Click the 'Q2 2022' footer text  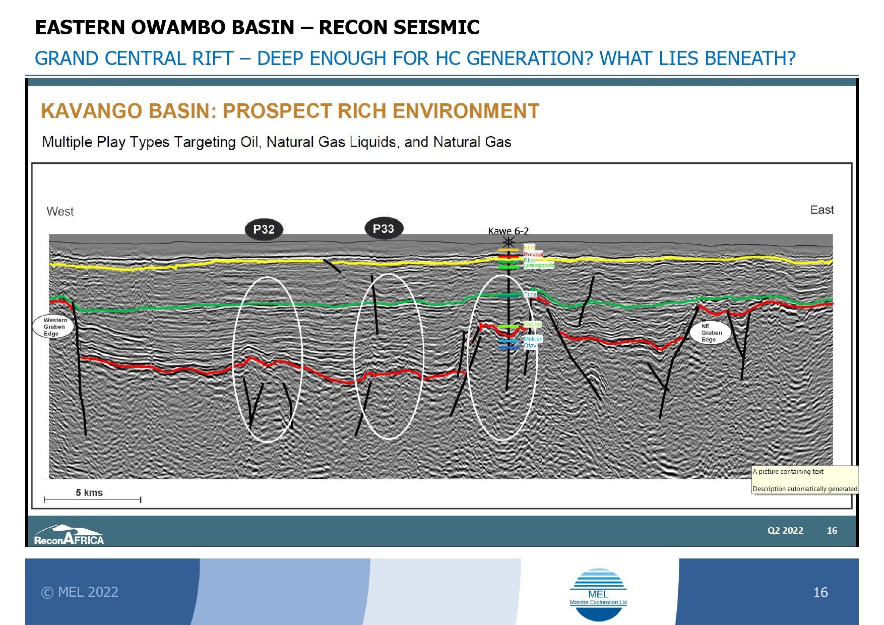click(x=785, y=530)
